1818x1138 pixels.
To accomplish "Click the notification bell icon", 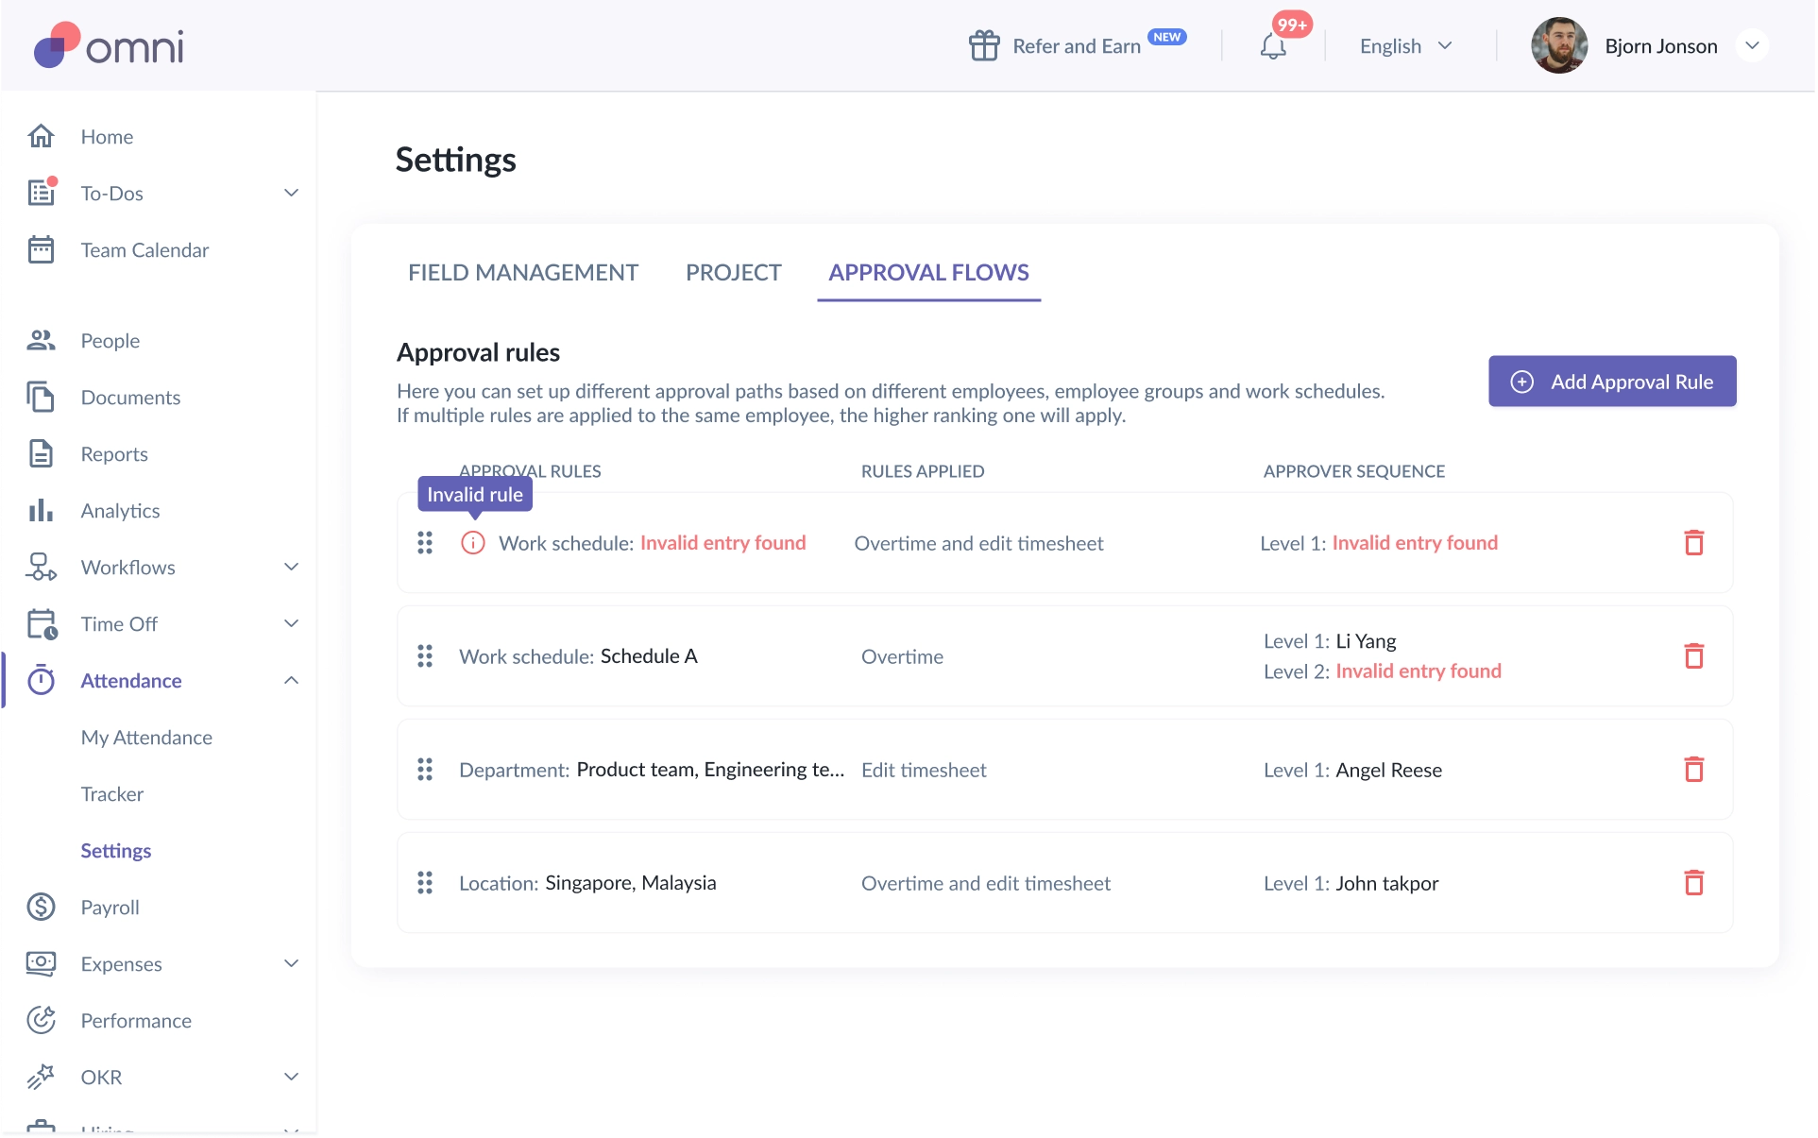I will tap(1272, 46).
